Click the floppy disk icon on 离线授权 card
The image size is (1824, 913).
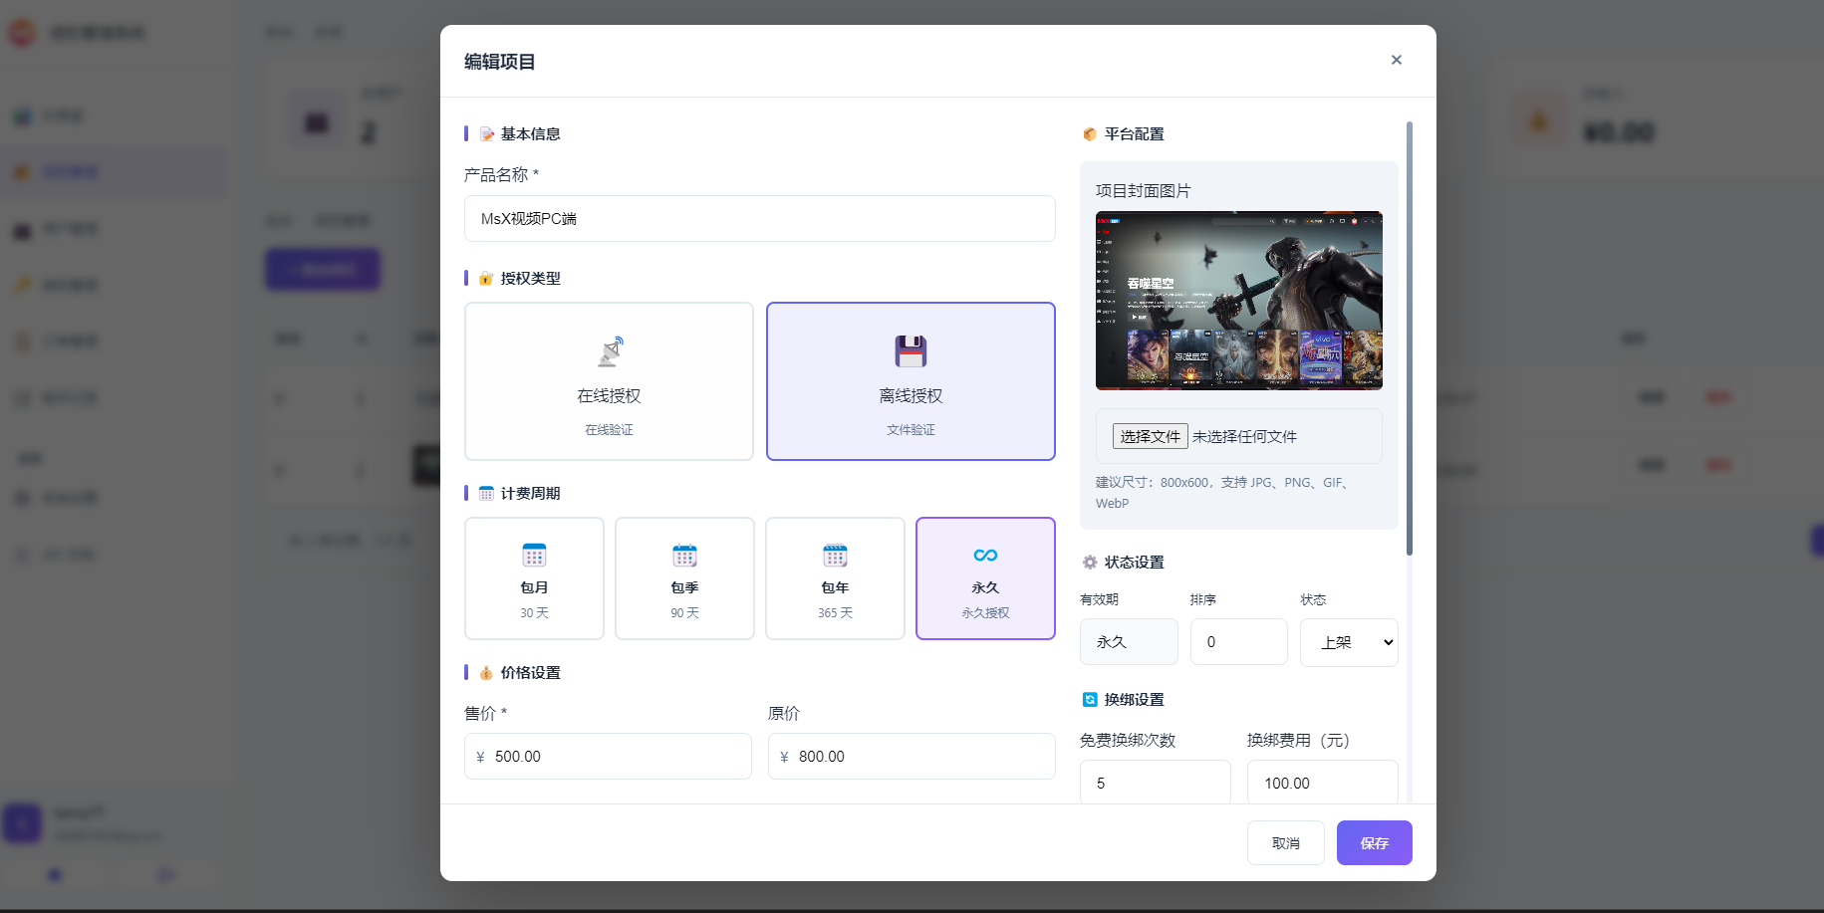point(910,351)
